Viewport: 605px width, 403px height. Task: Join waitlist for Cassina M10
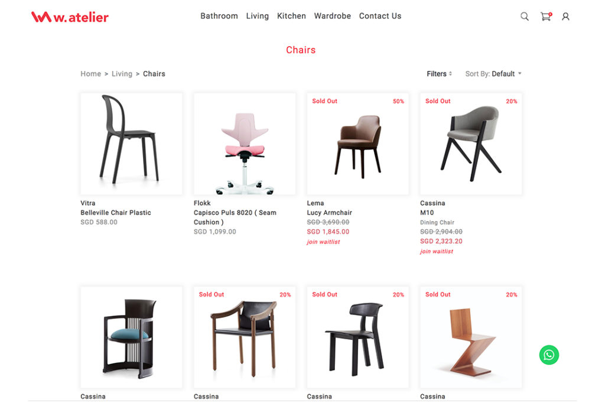[x=437, y=251]
